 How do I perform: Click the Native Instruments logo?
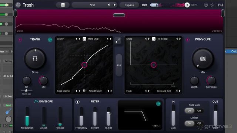click(220, 5)
